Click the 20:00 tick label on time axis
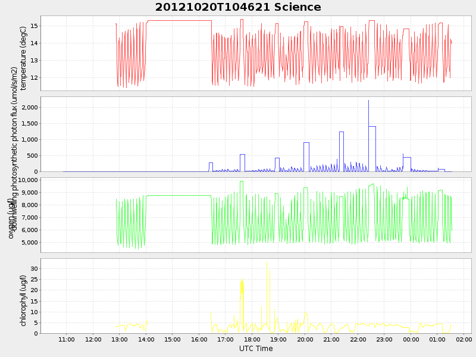Screen dimensions: 476x357 (x=305, y=339)
